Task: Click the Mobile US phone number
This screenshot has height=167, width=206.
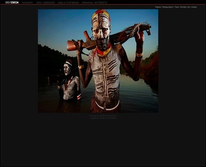Action: click(x=68, y=2)
